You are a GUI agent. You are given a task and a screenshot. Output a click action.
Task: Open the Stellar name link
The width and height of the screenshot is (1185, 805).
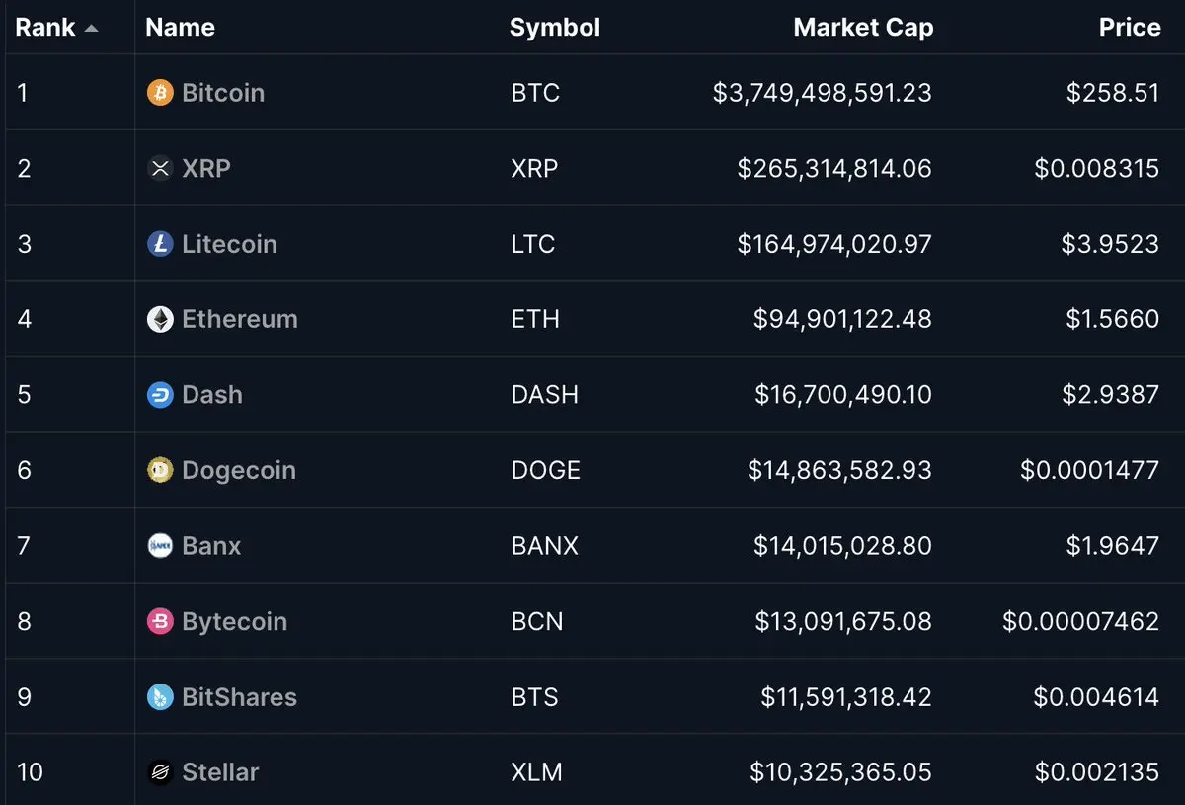point(220,772)
